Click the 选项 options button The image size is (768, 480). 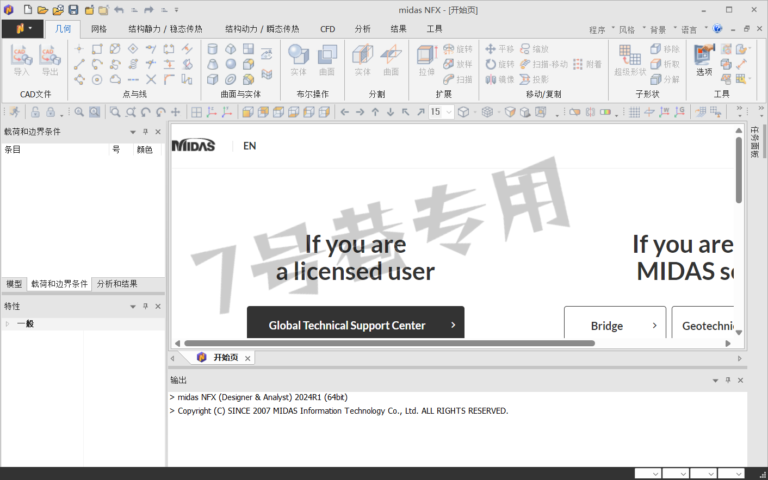click(704, 60)
